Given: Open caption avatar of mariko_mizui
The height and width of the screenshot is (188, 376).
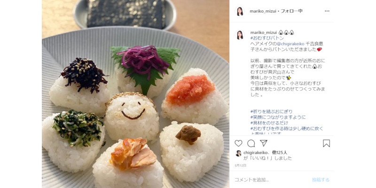Looking at the screenshot, I should coord(240,34).
